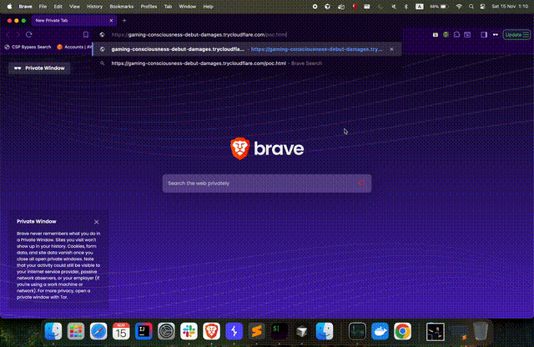
Task: Click the search icon in the search box
Action: (362, 183)
